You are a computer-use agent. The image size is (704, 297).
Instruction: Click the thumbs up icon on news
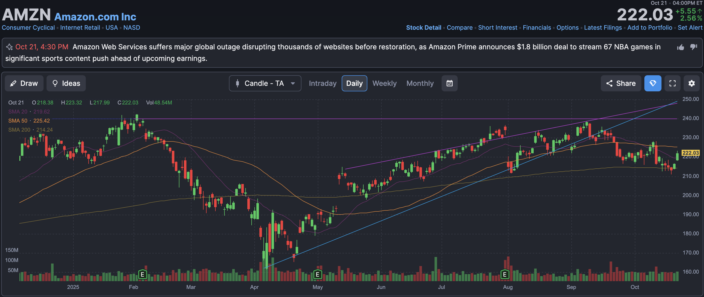click(681, 47)
